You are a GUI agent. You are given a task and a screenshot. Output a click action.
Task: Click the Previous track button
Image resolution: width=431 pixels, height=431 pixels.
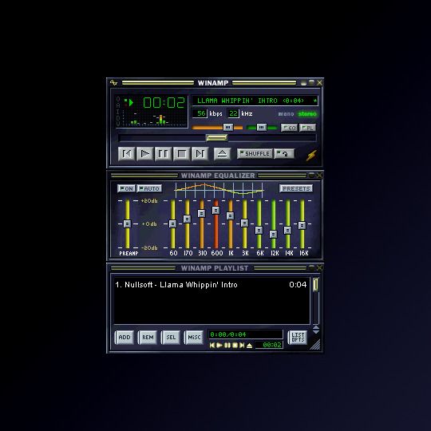pyautogui.click(x=126, y=154)
